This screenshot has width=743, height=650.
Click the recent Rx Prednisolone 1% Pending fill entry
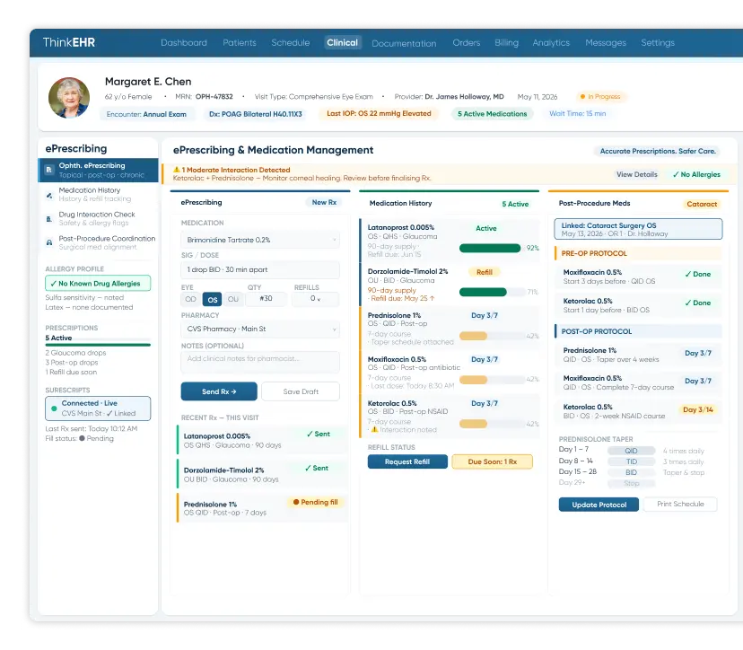point(263,508)
